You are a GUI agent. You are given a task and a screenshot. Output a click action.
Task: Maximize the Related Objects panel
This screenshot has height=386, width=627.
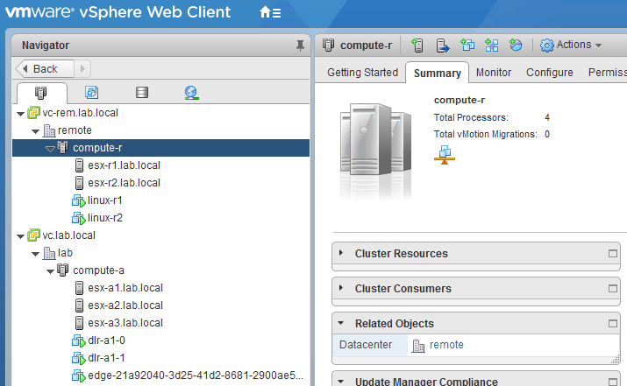tap(612, 323)
